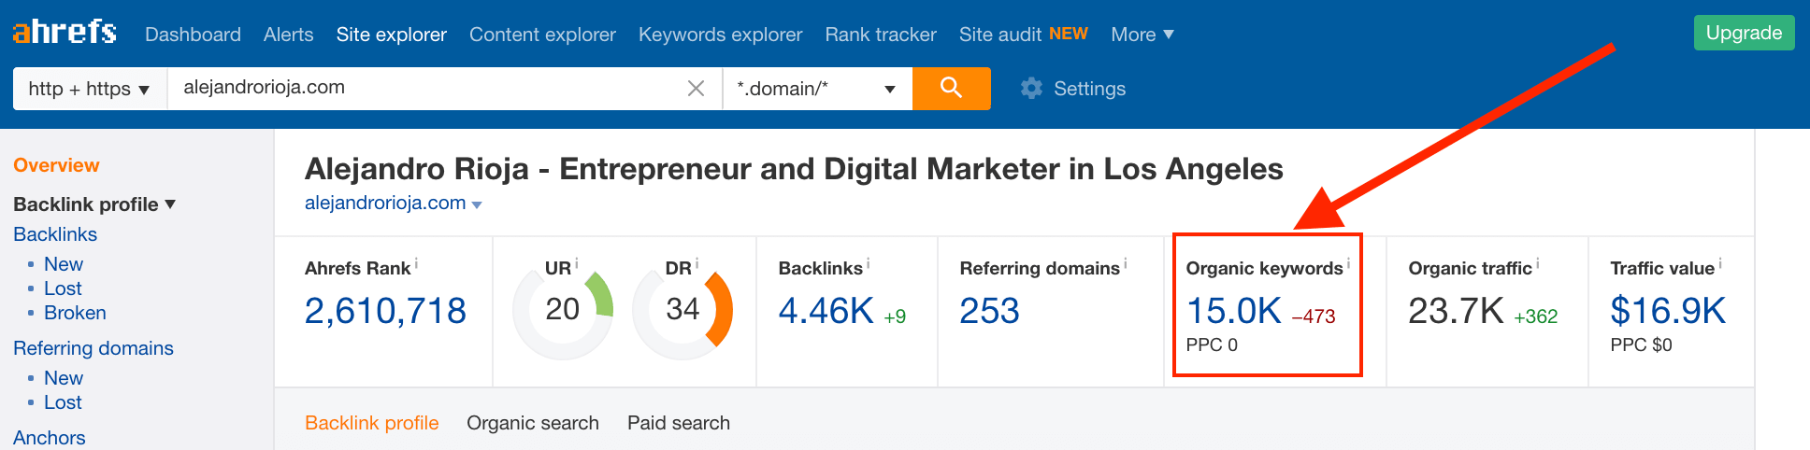Click the +9 backlinks change figure
This screenshot has width=1810, height=450.
(x=895, y=316)
